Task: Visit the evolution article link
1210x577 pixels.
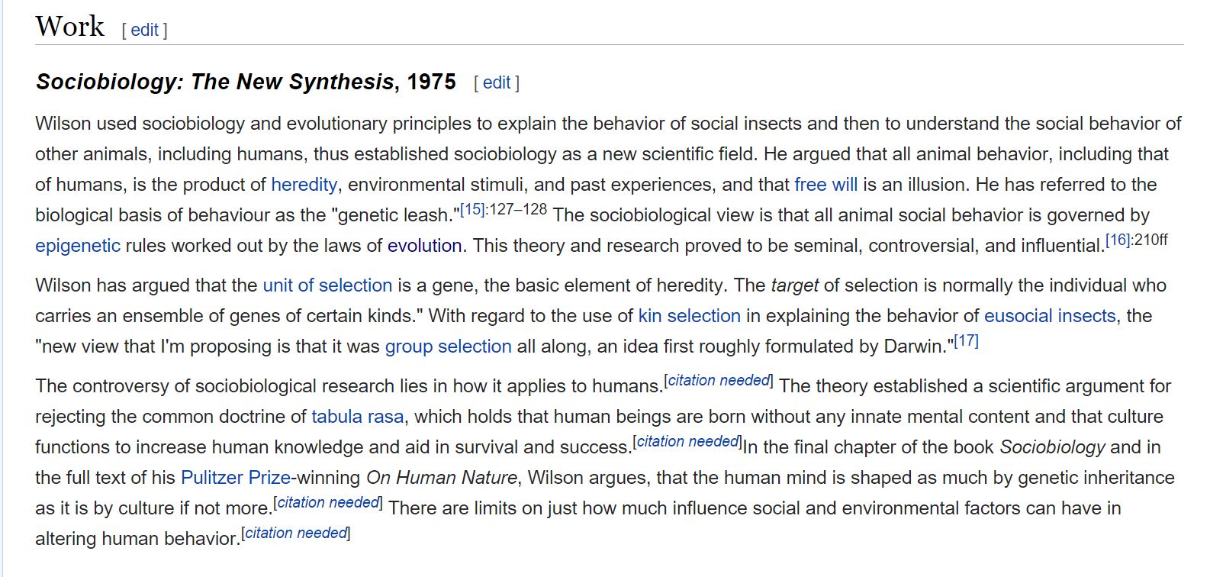Action: pyautogui.click(x=424, y=246)
